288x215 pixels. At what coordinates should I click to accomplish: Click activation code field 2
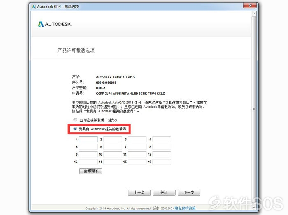click(x=113, y=140)
